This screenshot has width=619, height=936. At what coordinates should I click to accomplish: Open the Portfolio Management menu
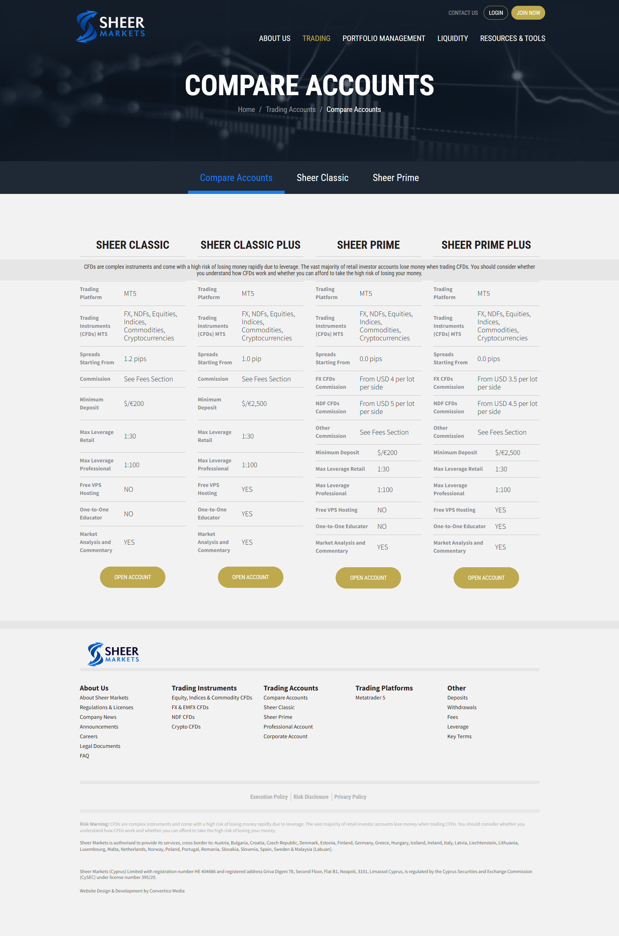click(384, 38)
